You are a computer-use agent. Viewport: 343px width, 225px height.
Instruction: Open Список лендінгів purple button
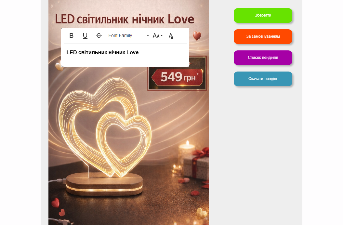263,58
